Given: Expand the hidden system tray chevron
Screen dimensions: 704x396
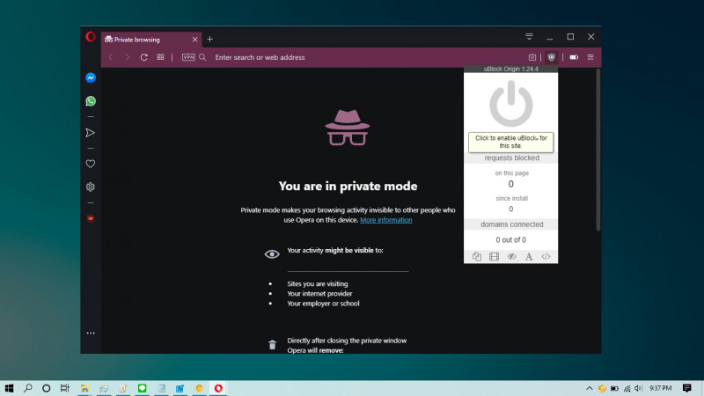Looking at the screenshot, I should point(590,388).
